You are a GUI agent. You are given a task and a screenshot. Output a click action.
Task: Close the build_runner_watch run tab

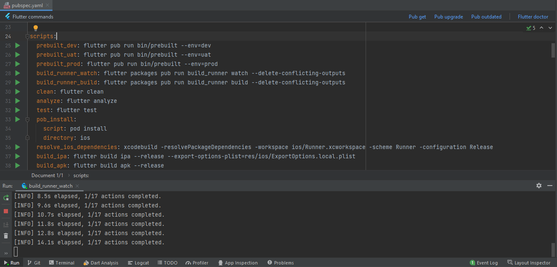78,186
